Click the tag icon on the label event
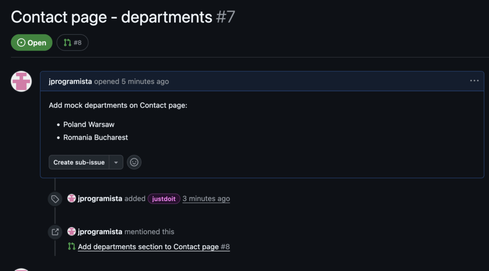 (55, 199)
